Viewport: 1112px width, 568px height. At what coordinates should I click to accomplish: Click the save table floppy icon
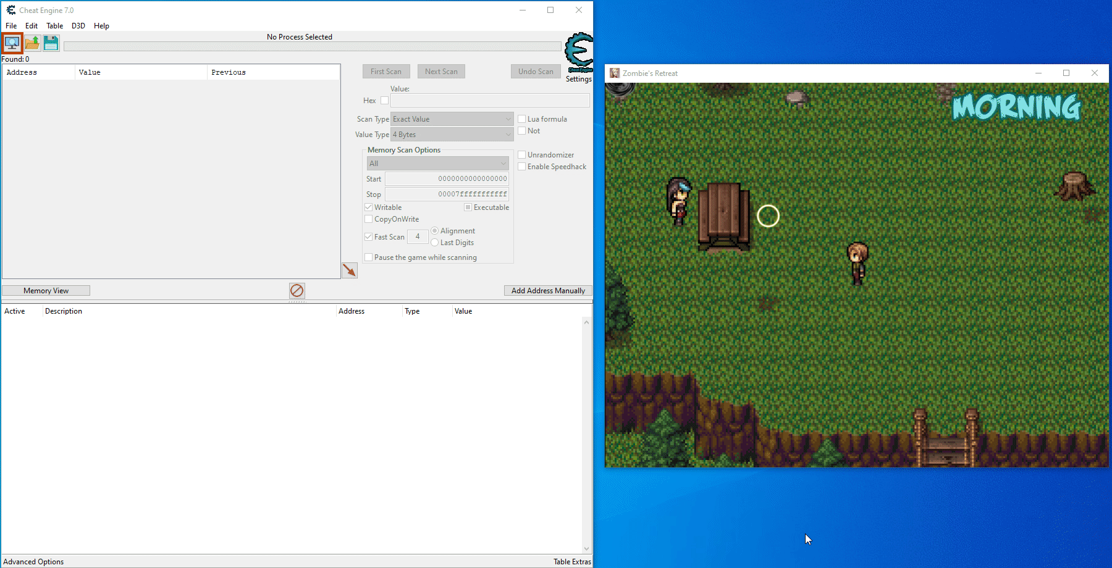(x=51, y=43)
